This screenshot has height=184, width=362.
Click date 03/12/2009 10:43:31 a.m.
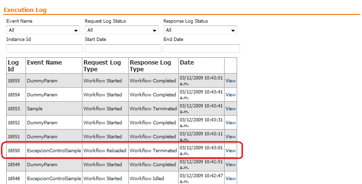coord(201,123)
